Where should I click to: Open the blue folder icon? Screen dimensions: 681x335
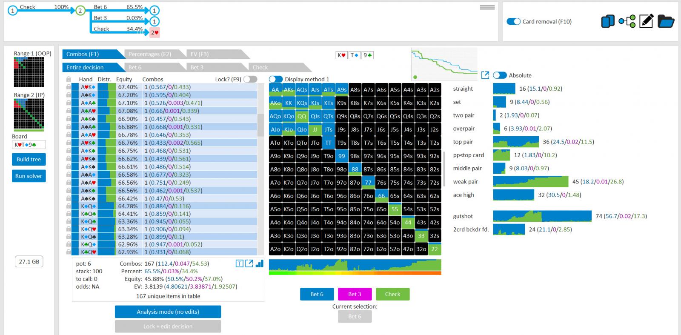(x=666, y=21)
